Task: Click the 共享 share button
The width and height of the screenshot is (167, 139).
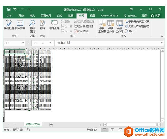Action: 155,16
